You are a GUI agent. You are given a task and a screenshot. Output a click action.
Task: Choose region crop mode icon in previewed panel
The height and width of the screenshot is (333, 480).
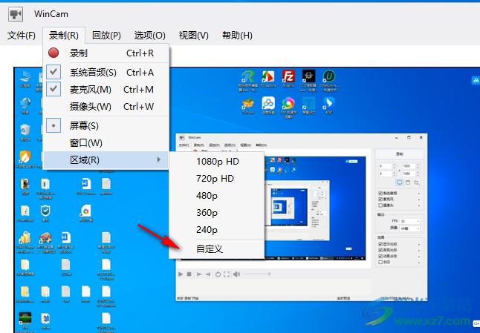coord(416,182)
